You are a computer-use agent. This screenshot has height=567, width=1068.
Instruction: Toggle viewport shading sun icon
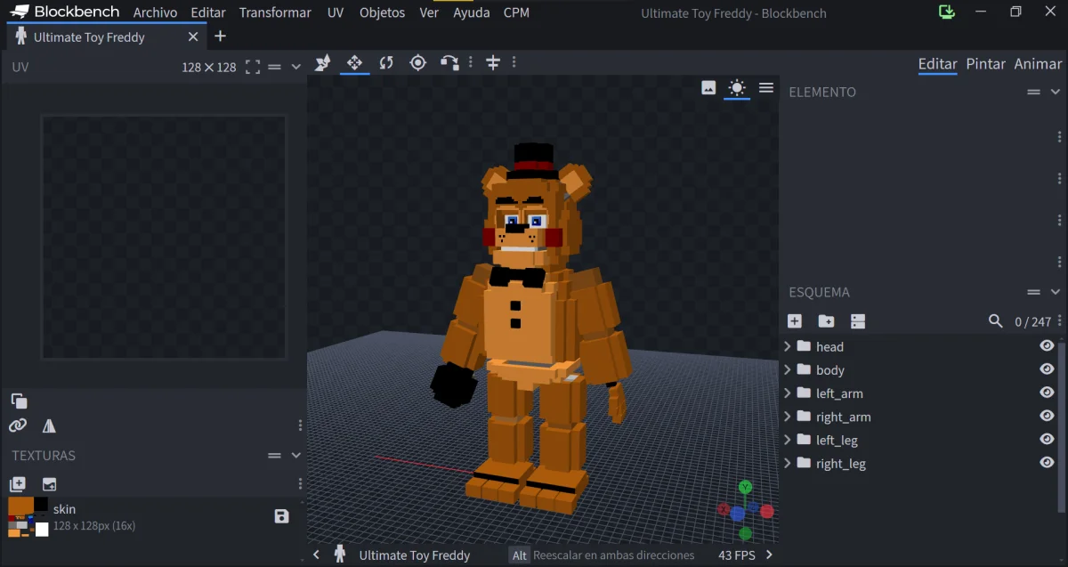point(736,87)
